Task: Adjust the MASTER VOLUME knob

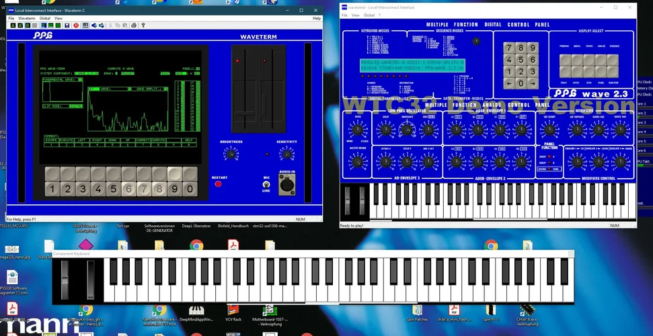Action: click(x=358, y=161)
